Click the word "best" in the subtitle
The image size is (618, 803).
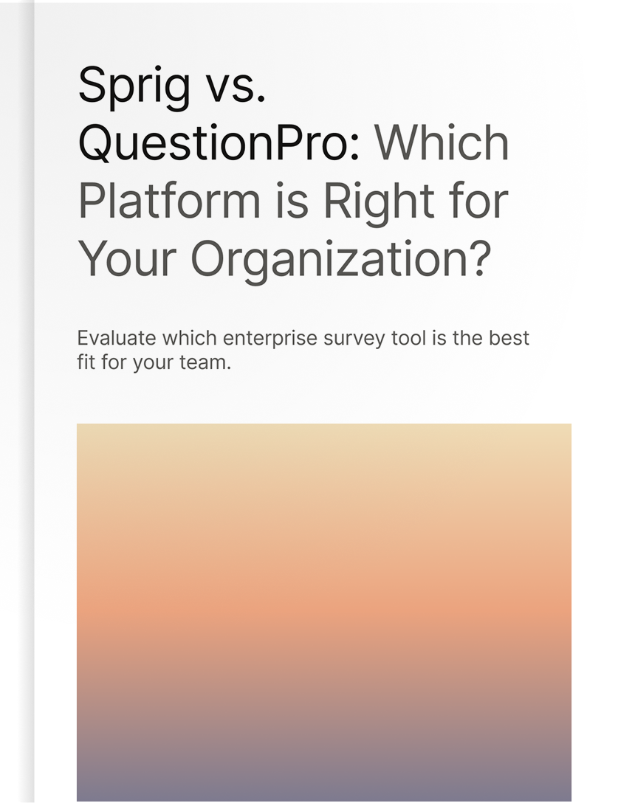pos(508,338)
